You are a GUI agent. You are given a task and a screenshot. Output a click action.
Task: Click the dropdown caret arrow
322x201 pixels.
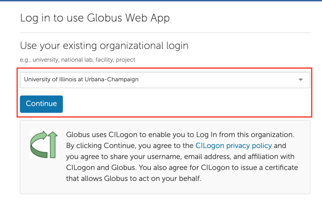click(x=301, y=79)
